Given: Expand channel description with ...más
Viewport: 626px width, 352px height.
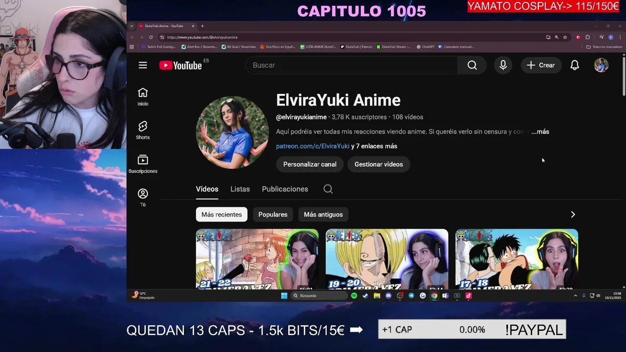Looking at the screenshot, I should pyautogui.click(x=540, y=132).
